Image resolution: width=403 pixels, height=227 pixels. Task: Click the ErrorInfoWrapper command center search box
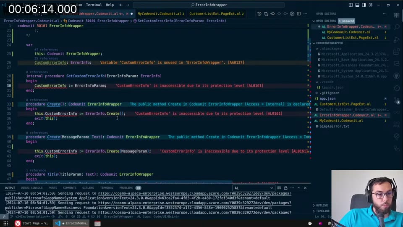tap(209, 5)
